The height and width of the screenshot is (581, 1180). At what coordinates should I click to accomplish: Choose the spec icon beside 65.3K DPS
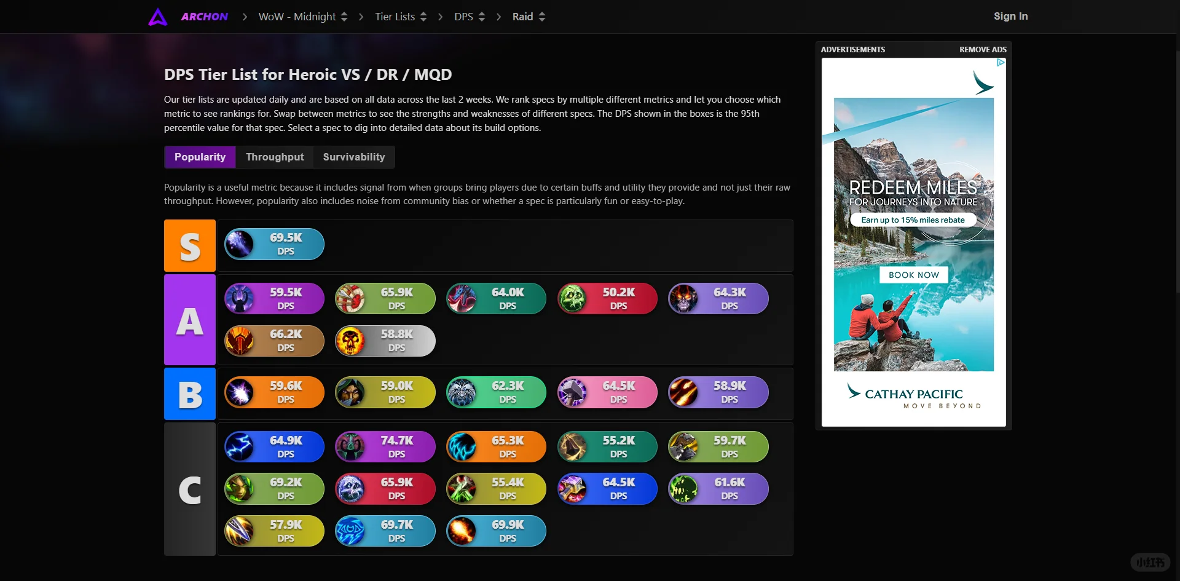462,447
